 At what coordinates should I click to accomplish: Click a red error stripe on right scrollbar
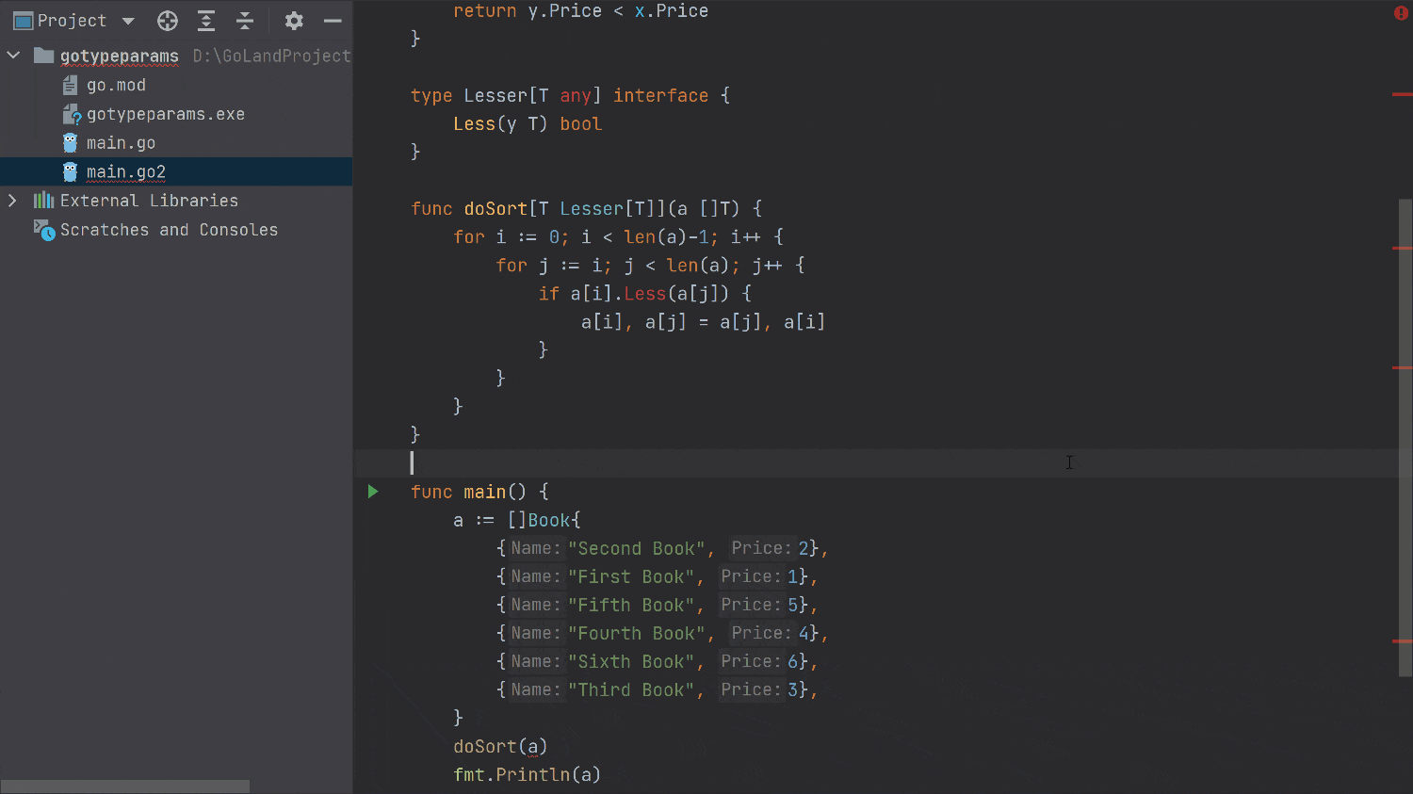(1403, 249)
